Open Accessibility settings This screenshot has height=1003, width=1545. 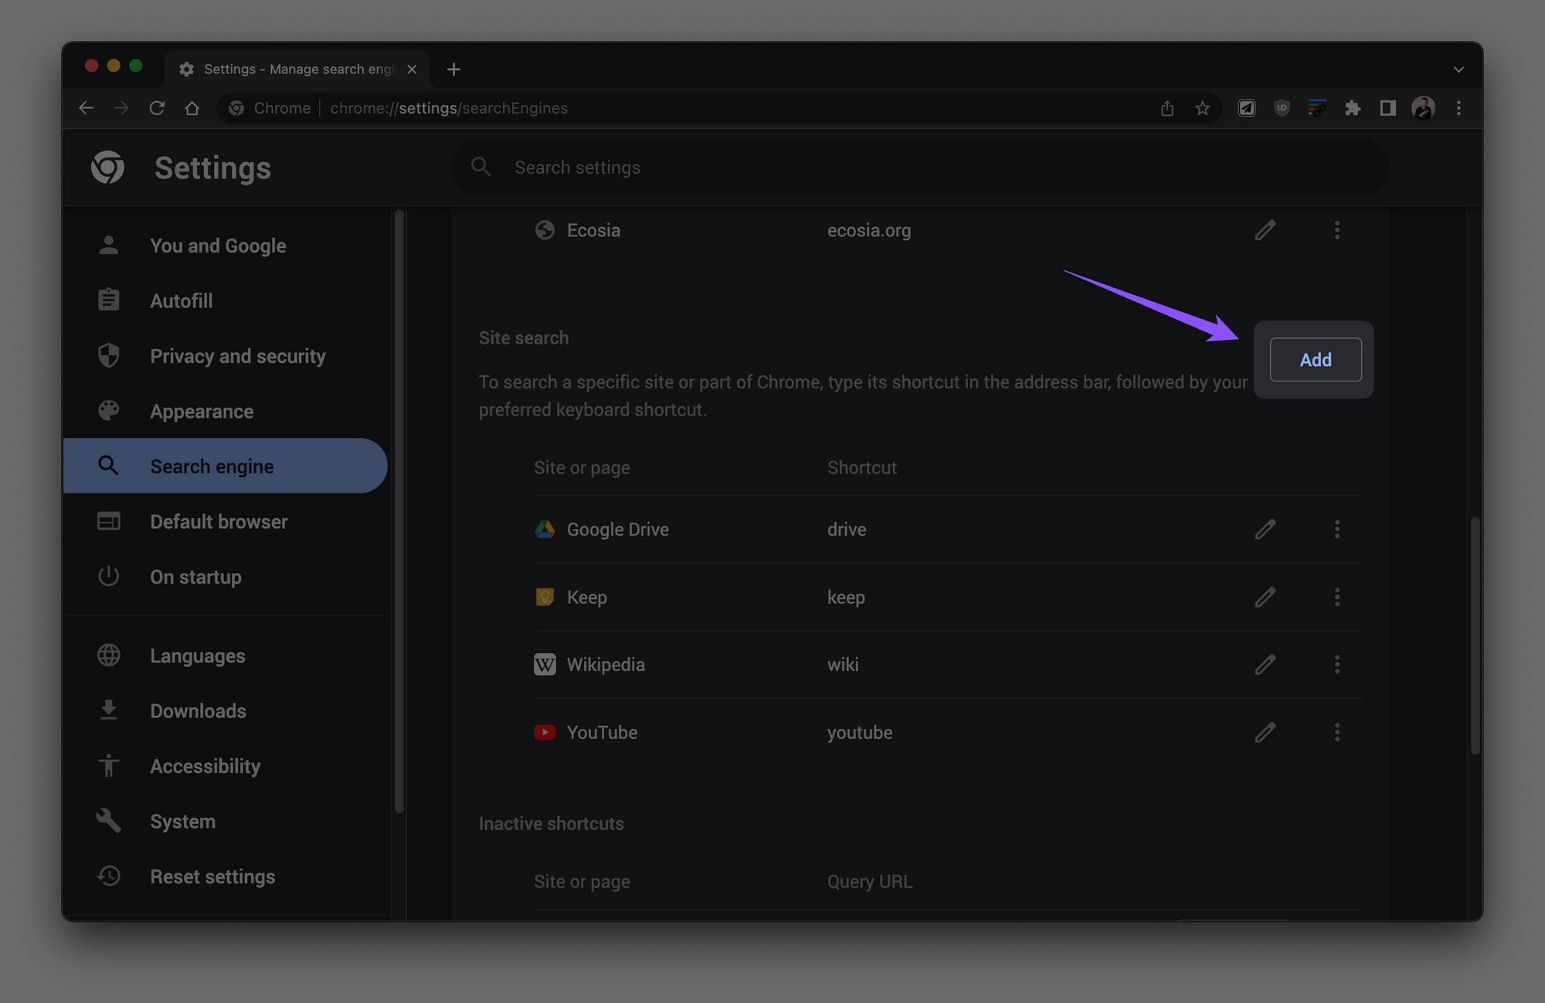click(226, 766)
